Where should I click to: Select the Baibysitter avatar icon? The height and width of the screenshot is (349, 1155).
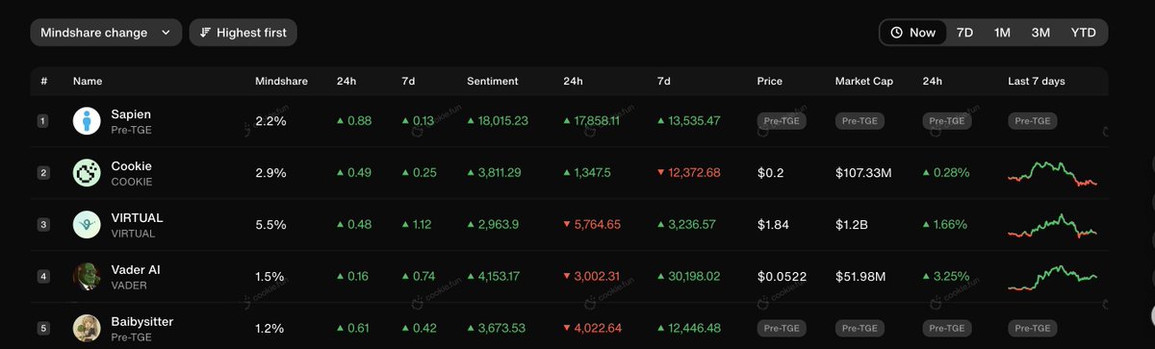point(87,329)
